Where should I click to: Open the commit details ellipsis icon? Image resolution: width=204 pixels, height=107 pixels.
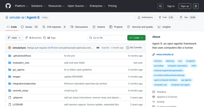[98, 48]
